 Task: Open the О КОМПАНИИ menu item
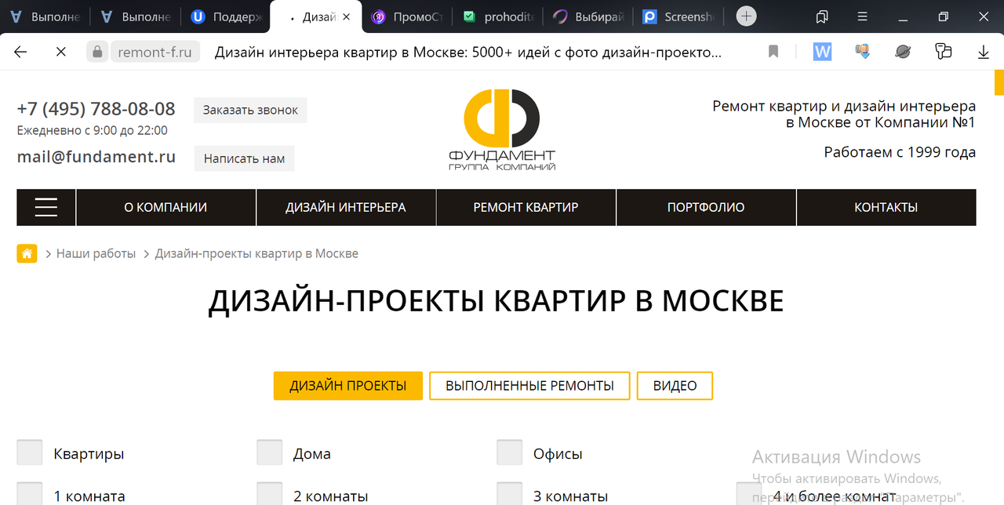(166, 207)
